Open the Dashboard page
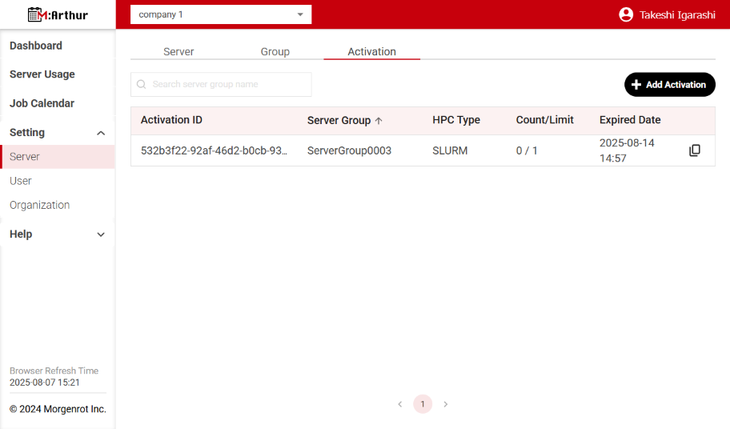Screen dimensions: 730x429 [36, 46]
